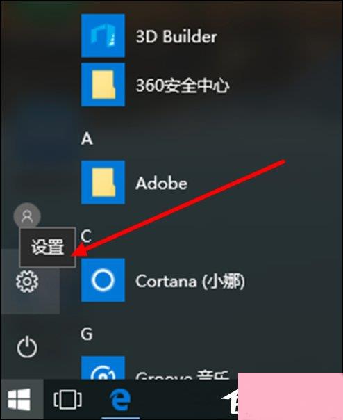Jump to the letter C section header
343x420 pixels.
pyautogui.click(x=86, y=236)
